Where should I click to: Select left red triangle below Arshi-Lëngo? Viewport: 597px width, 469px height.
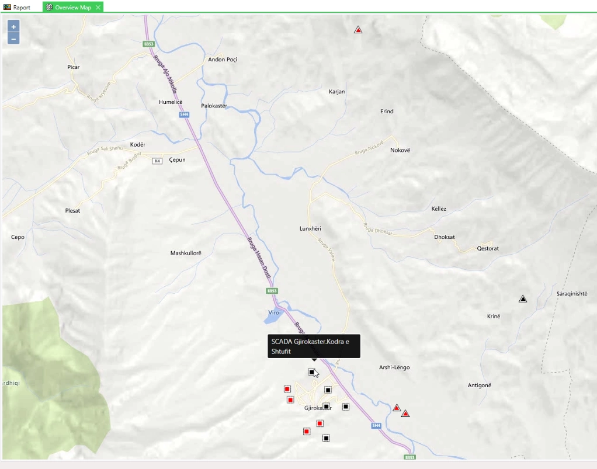(x=397, y=408)
